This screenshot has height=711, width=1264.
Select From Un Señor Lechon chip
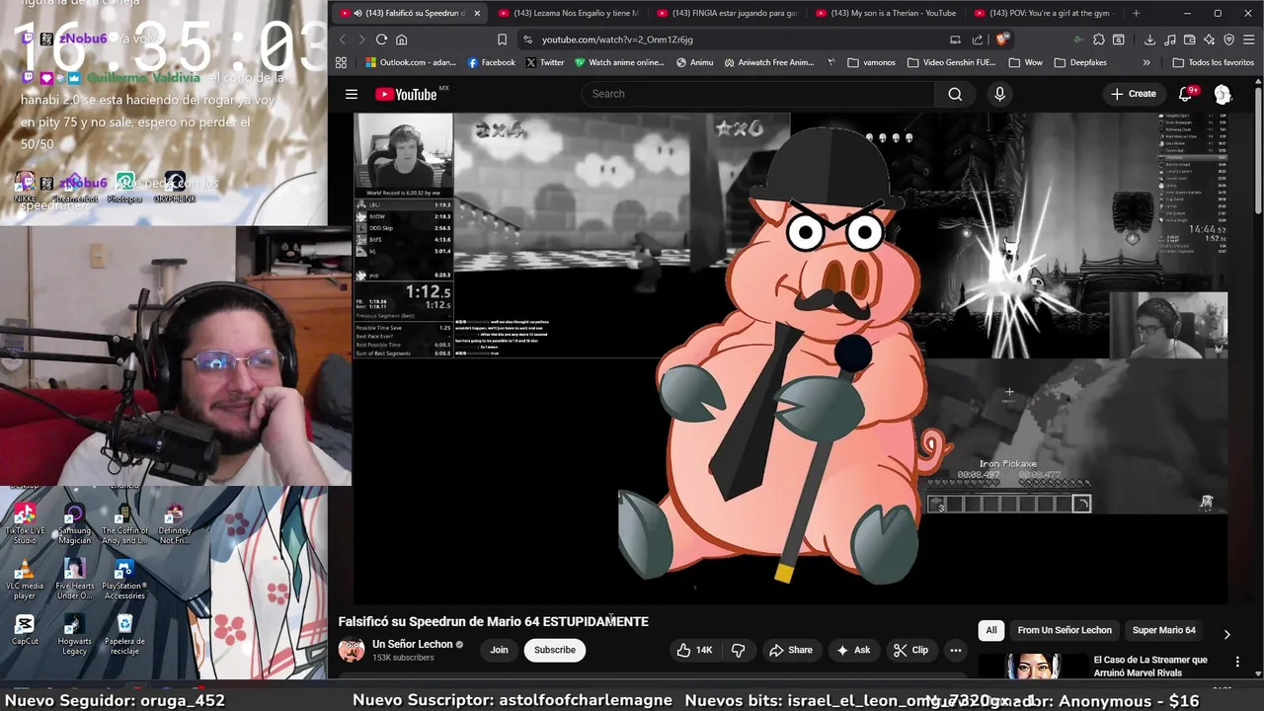pyautogui.click(x=1065, y=630)
